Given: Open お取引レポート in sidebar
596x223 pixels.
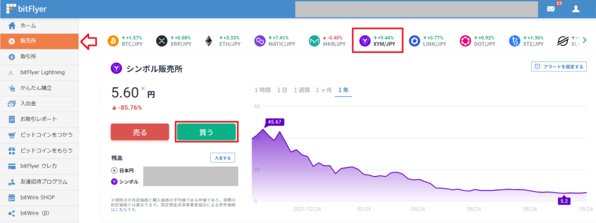Looking at the screenshot, I should pyautogui.click(x=40, y=119).
